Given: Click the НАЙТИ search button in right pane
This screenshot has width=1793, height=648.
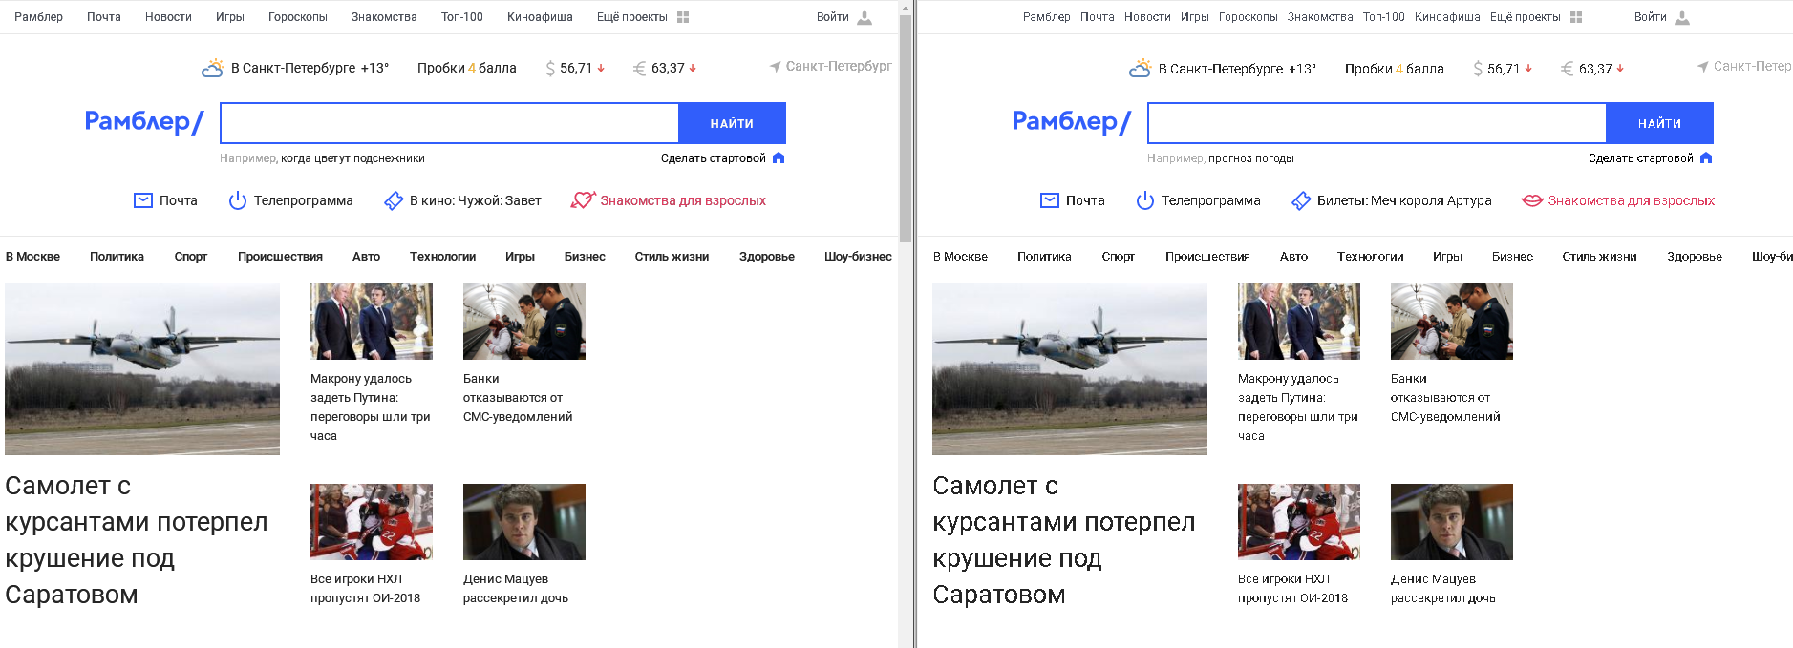Looking at the screenshot, I should pyautogui.click(x=1659, y=123).
